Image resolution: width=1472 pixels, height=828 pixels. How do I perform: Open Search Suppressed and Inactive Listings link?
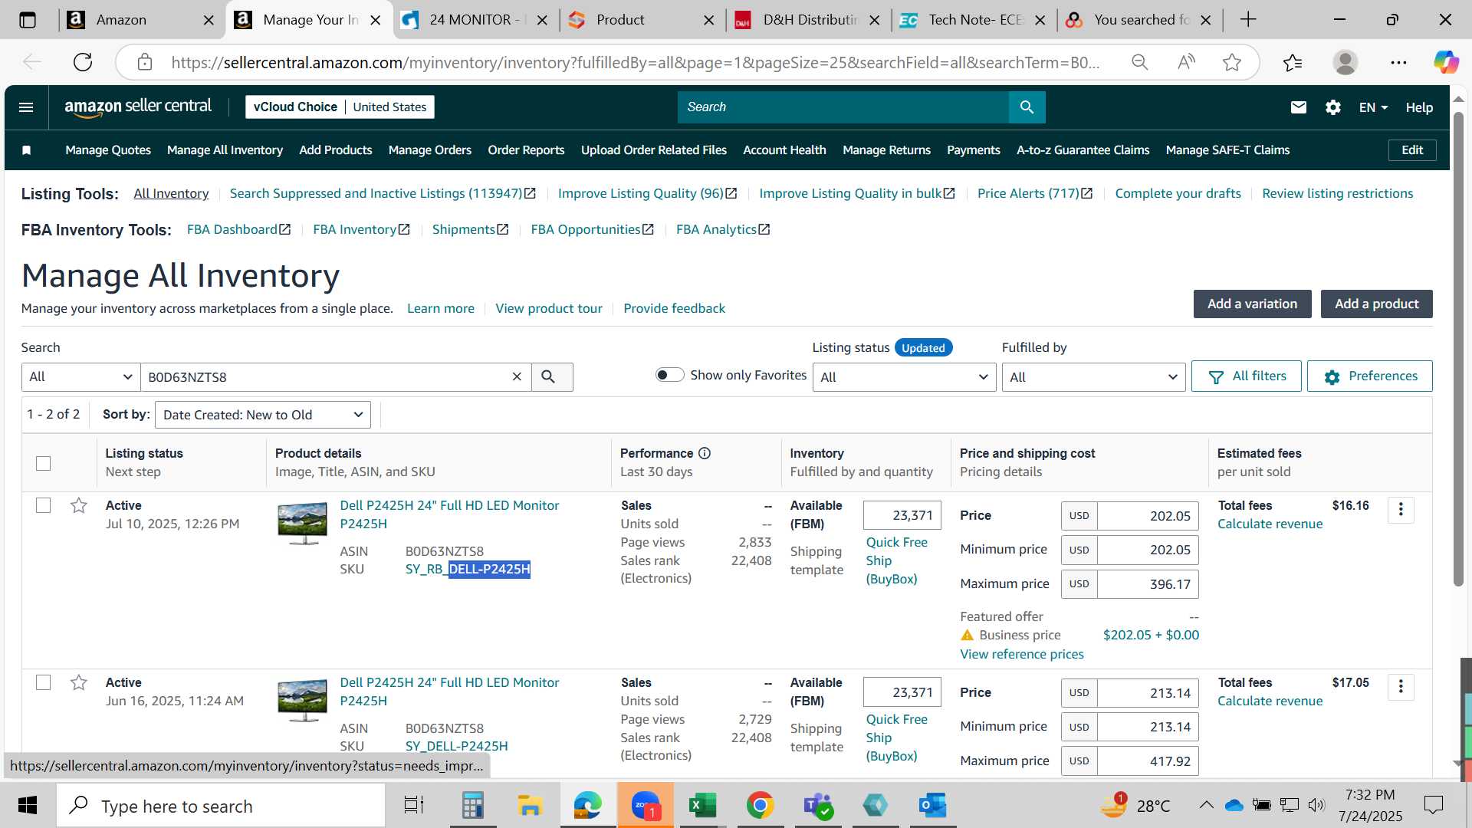(383, 193)
